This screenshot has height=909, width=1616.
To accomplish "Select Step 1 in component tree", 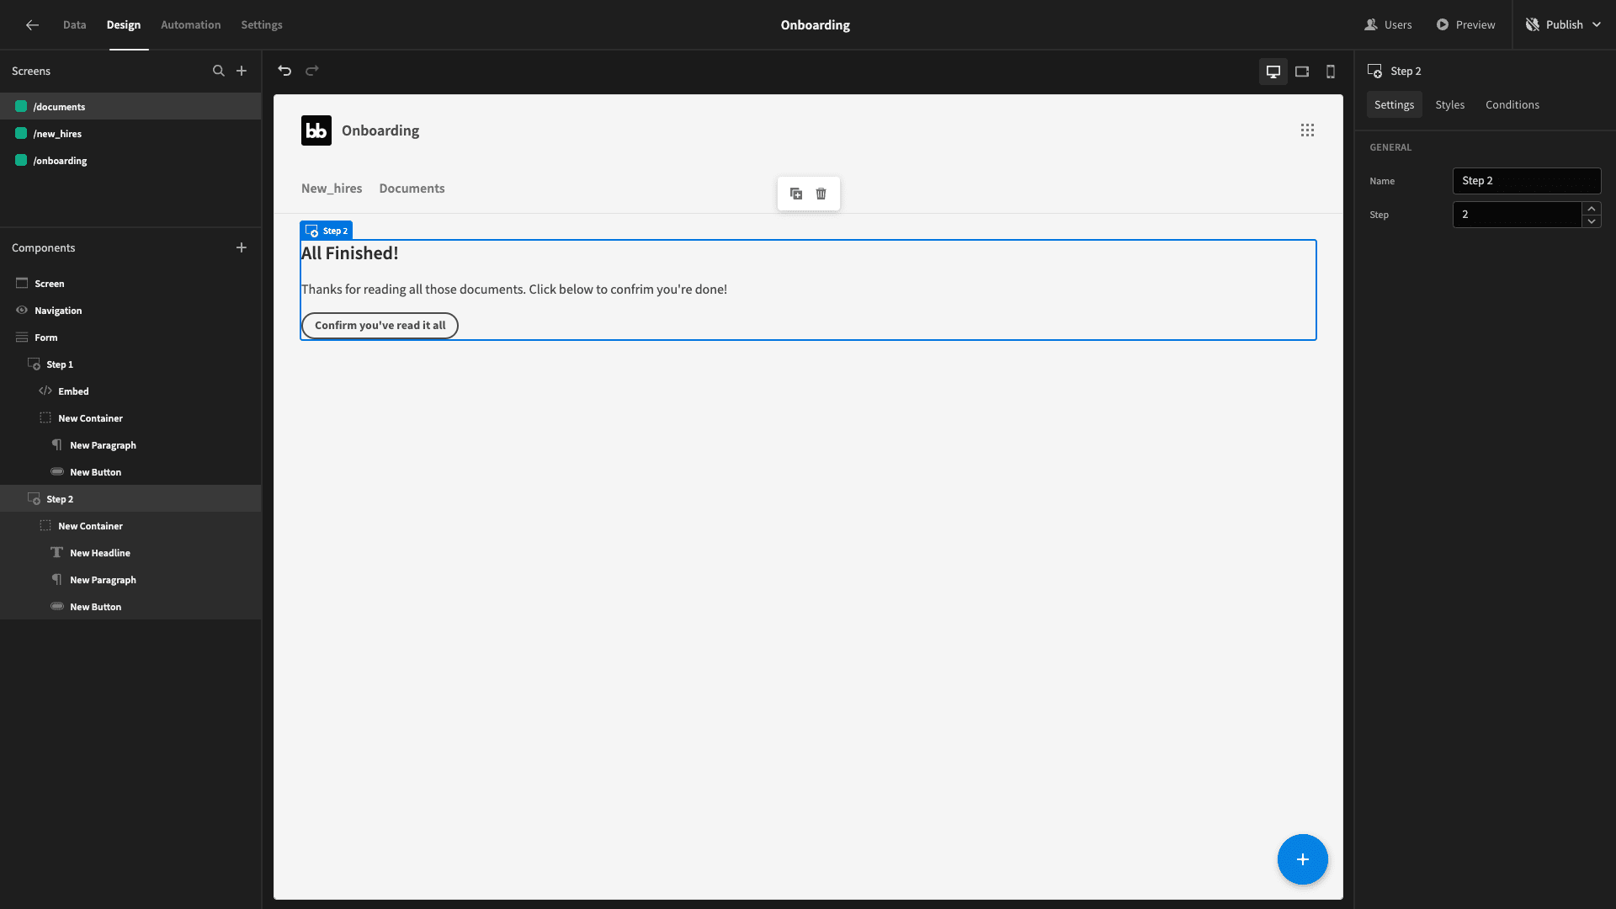I will (130, 364).
